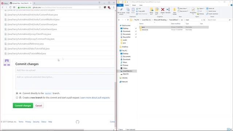Open a new browser tab with plus

point(34,3)
